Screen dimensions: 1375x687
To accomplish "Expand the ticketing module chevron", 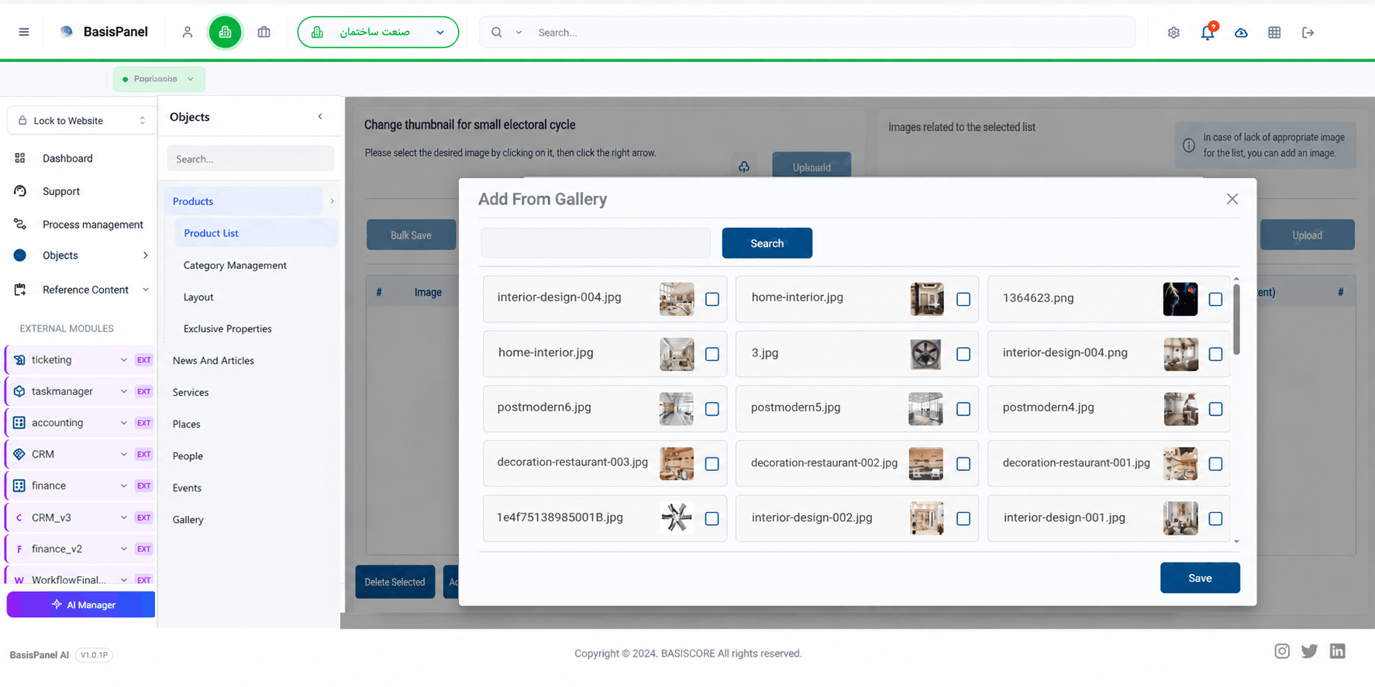I will pos(124,360).
